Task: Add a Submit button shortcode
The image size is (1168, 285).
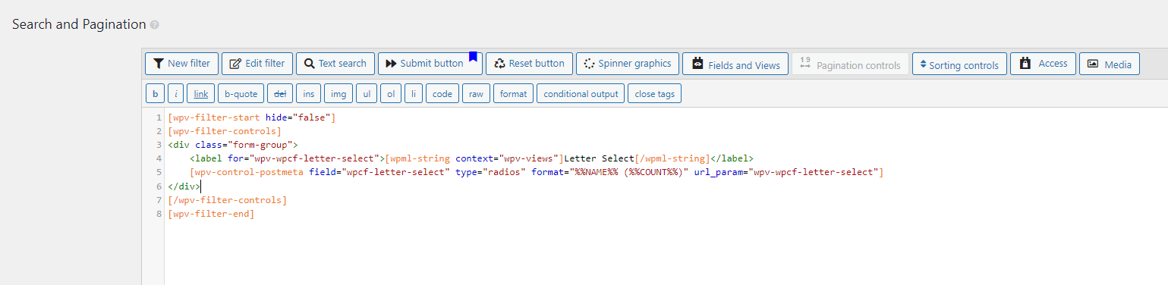Action: click(430, 64)
